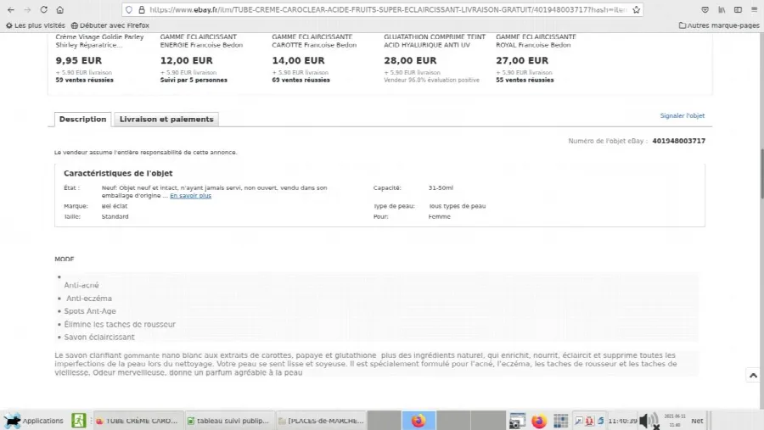Click the back-to-top arrow button
This screenshot has height=430, width=764.
tap(753, 376)
